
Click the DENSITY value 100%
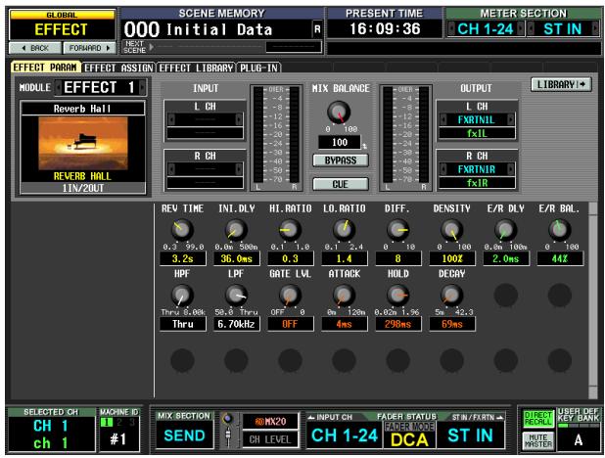(x=452, y=258)
